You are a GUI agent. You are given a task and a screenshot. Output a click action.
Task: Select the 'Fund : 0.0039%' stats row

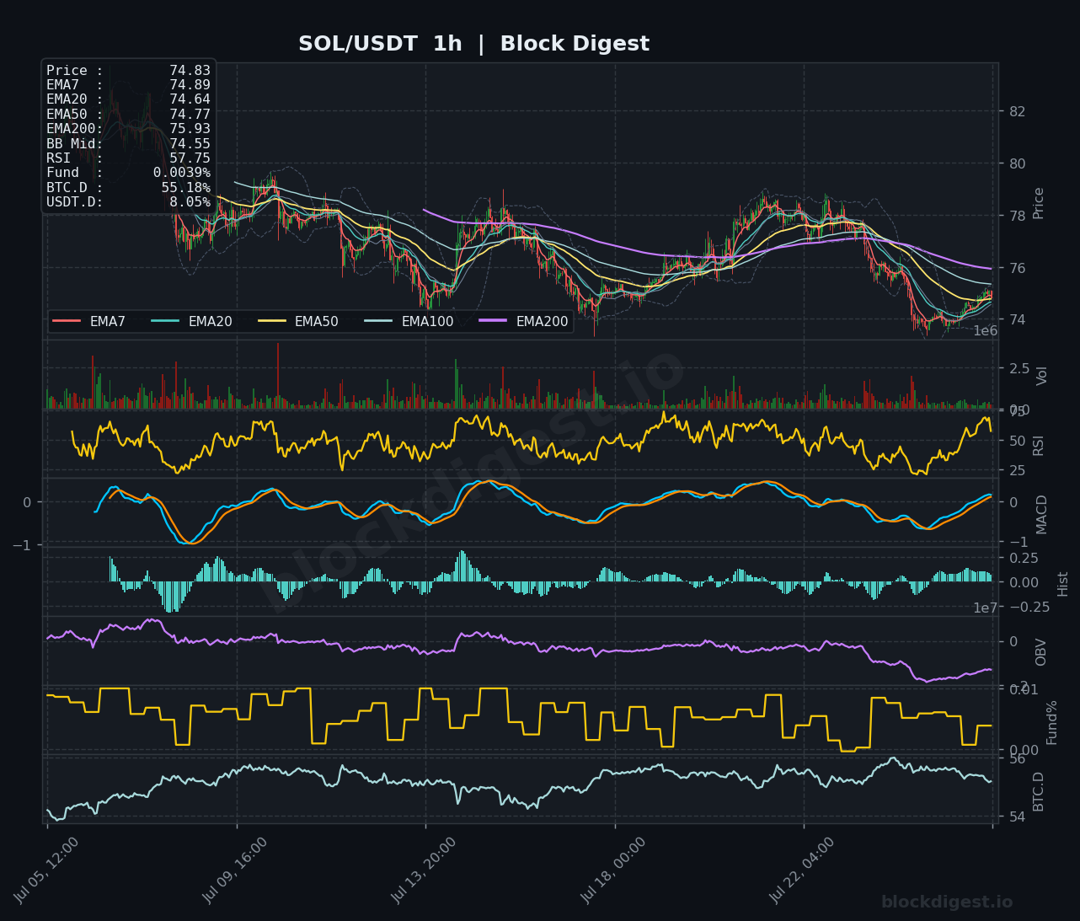(x=128, y=173)
